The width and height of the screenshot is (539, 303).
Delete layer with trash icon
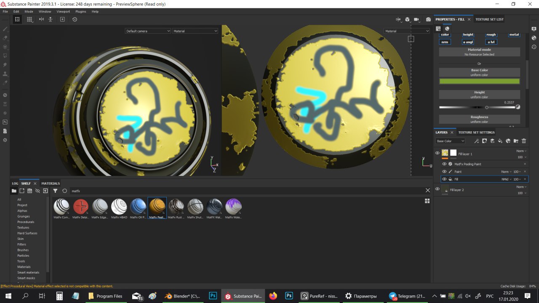point(524,141)
